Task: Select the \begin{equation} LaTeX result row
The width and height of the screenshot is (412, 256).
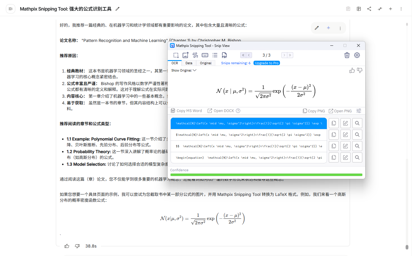Action: pyautogui.click(x=249, y=158)
